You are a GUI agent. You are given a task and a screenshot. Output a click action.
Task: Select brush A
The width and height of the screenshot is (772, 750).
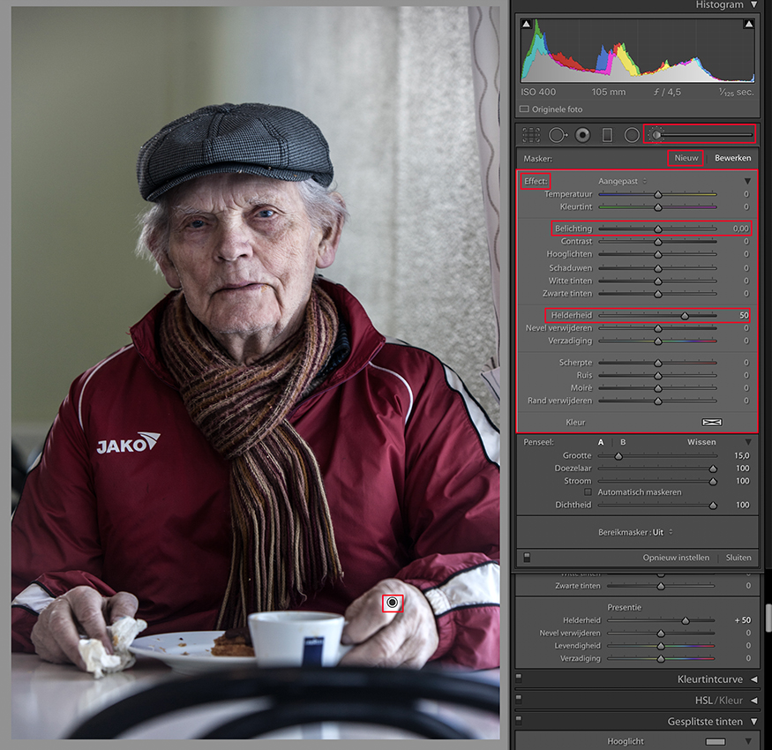(x=601, y=442)
